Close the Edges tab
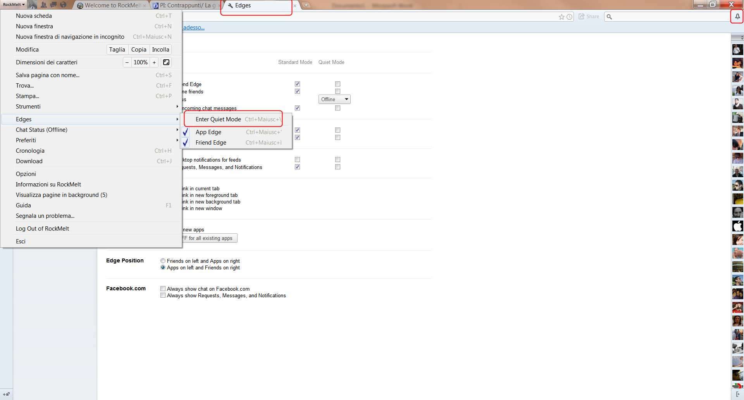 [295, 6]
